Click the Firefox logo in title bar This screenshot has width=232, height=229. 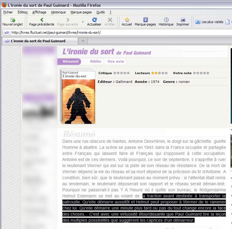[x=4, y=5]
